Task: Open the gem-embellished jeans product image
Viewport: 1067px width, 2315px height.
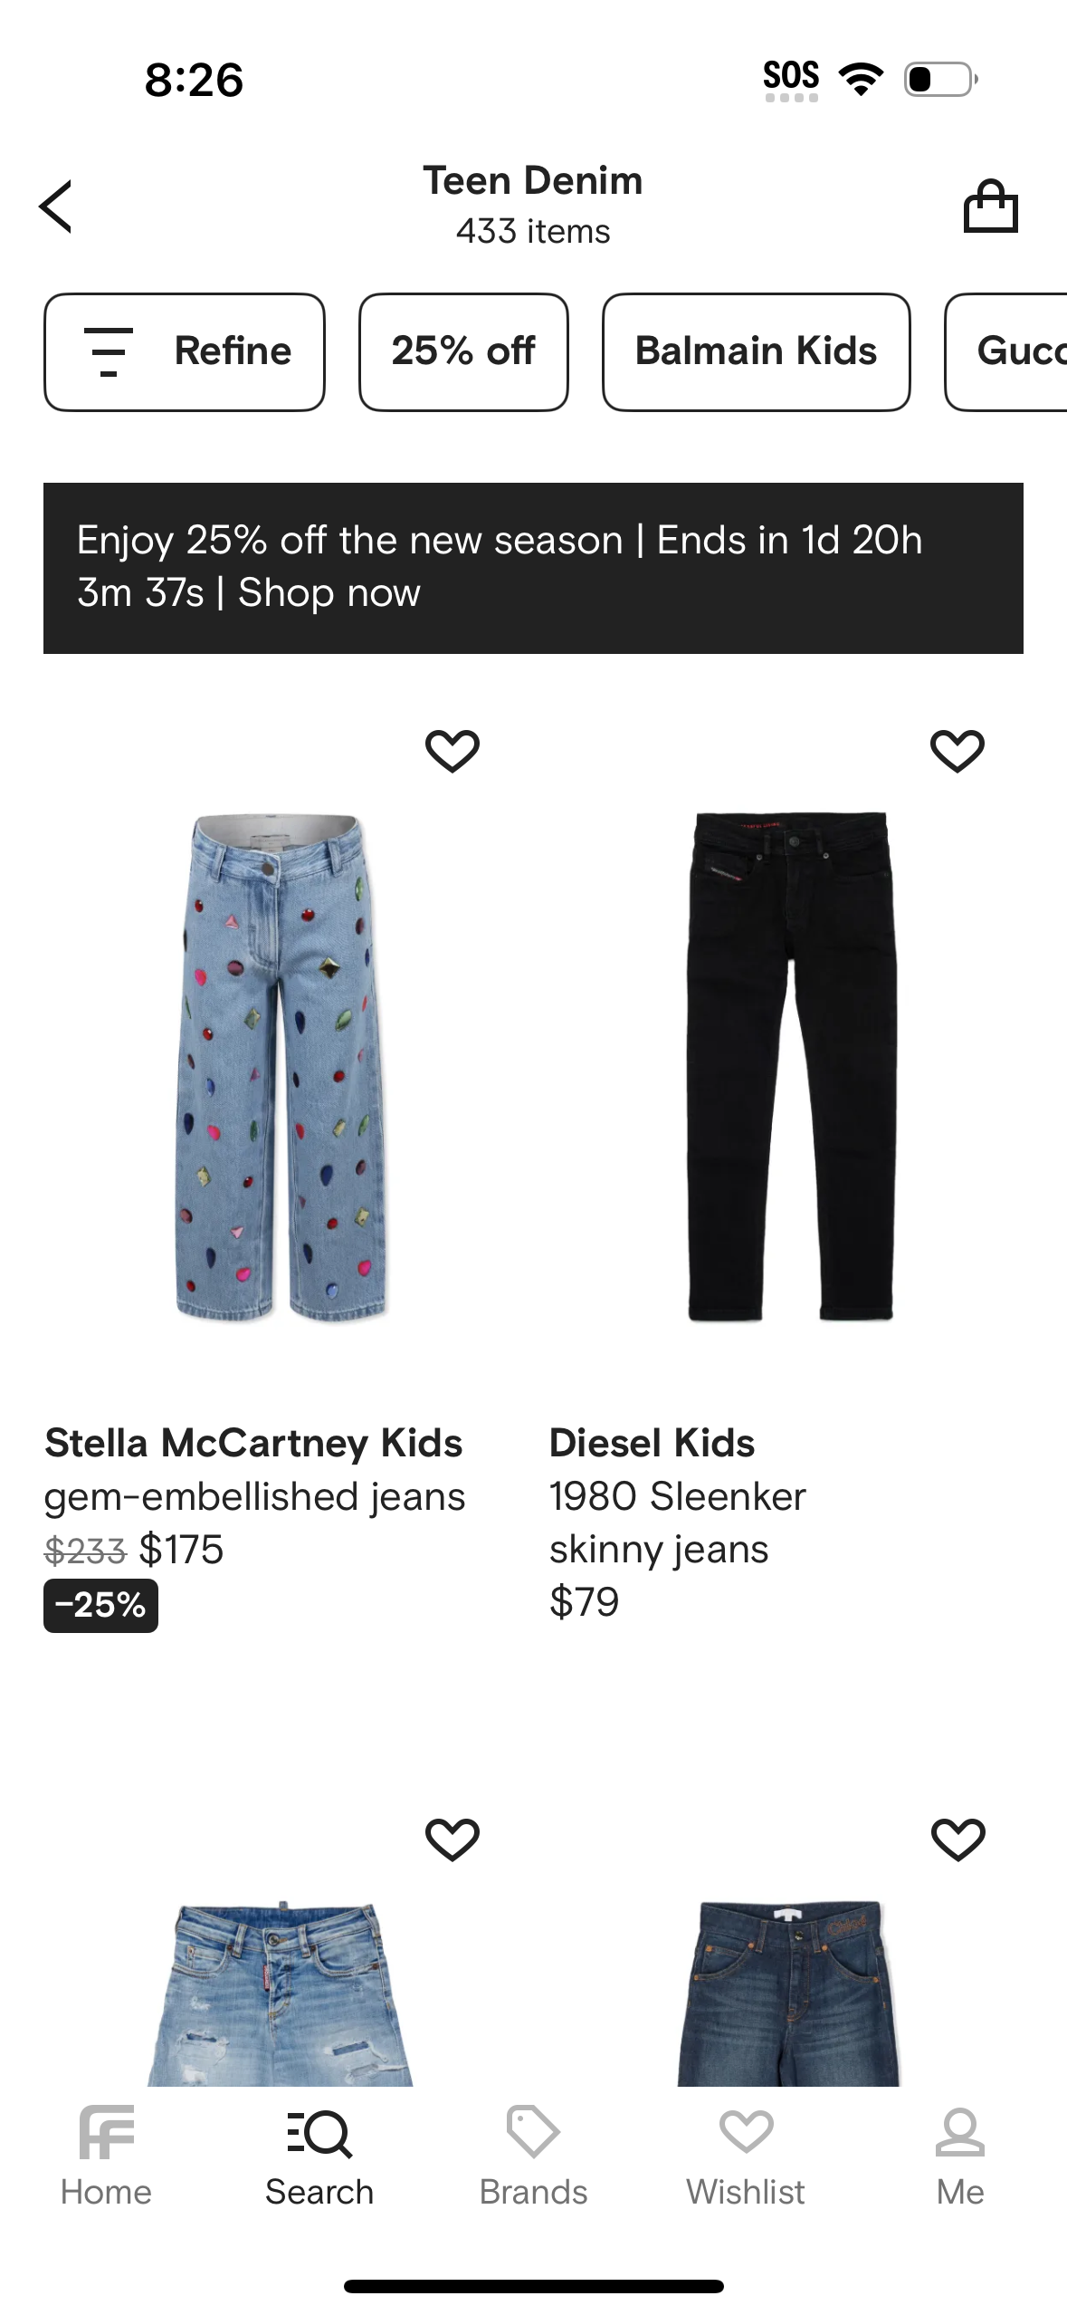Action: pos(281,1067)
